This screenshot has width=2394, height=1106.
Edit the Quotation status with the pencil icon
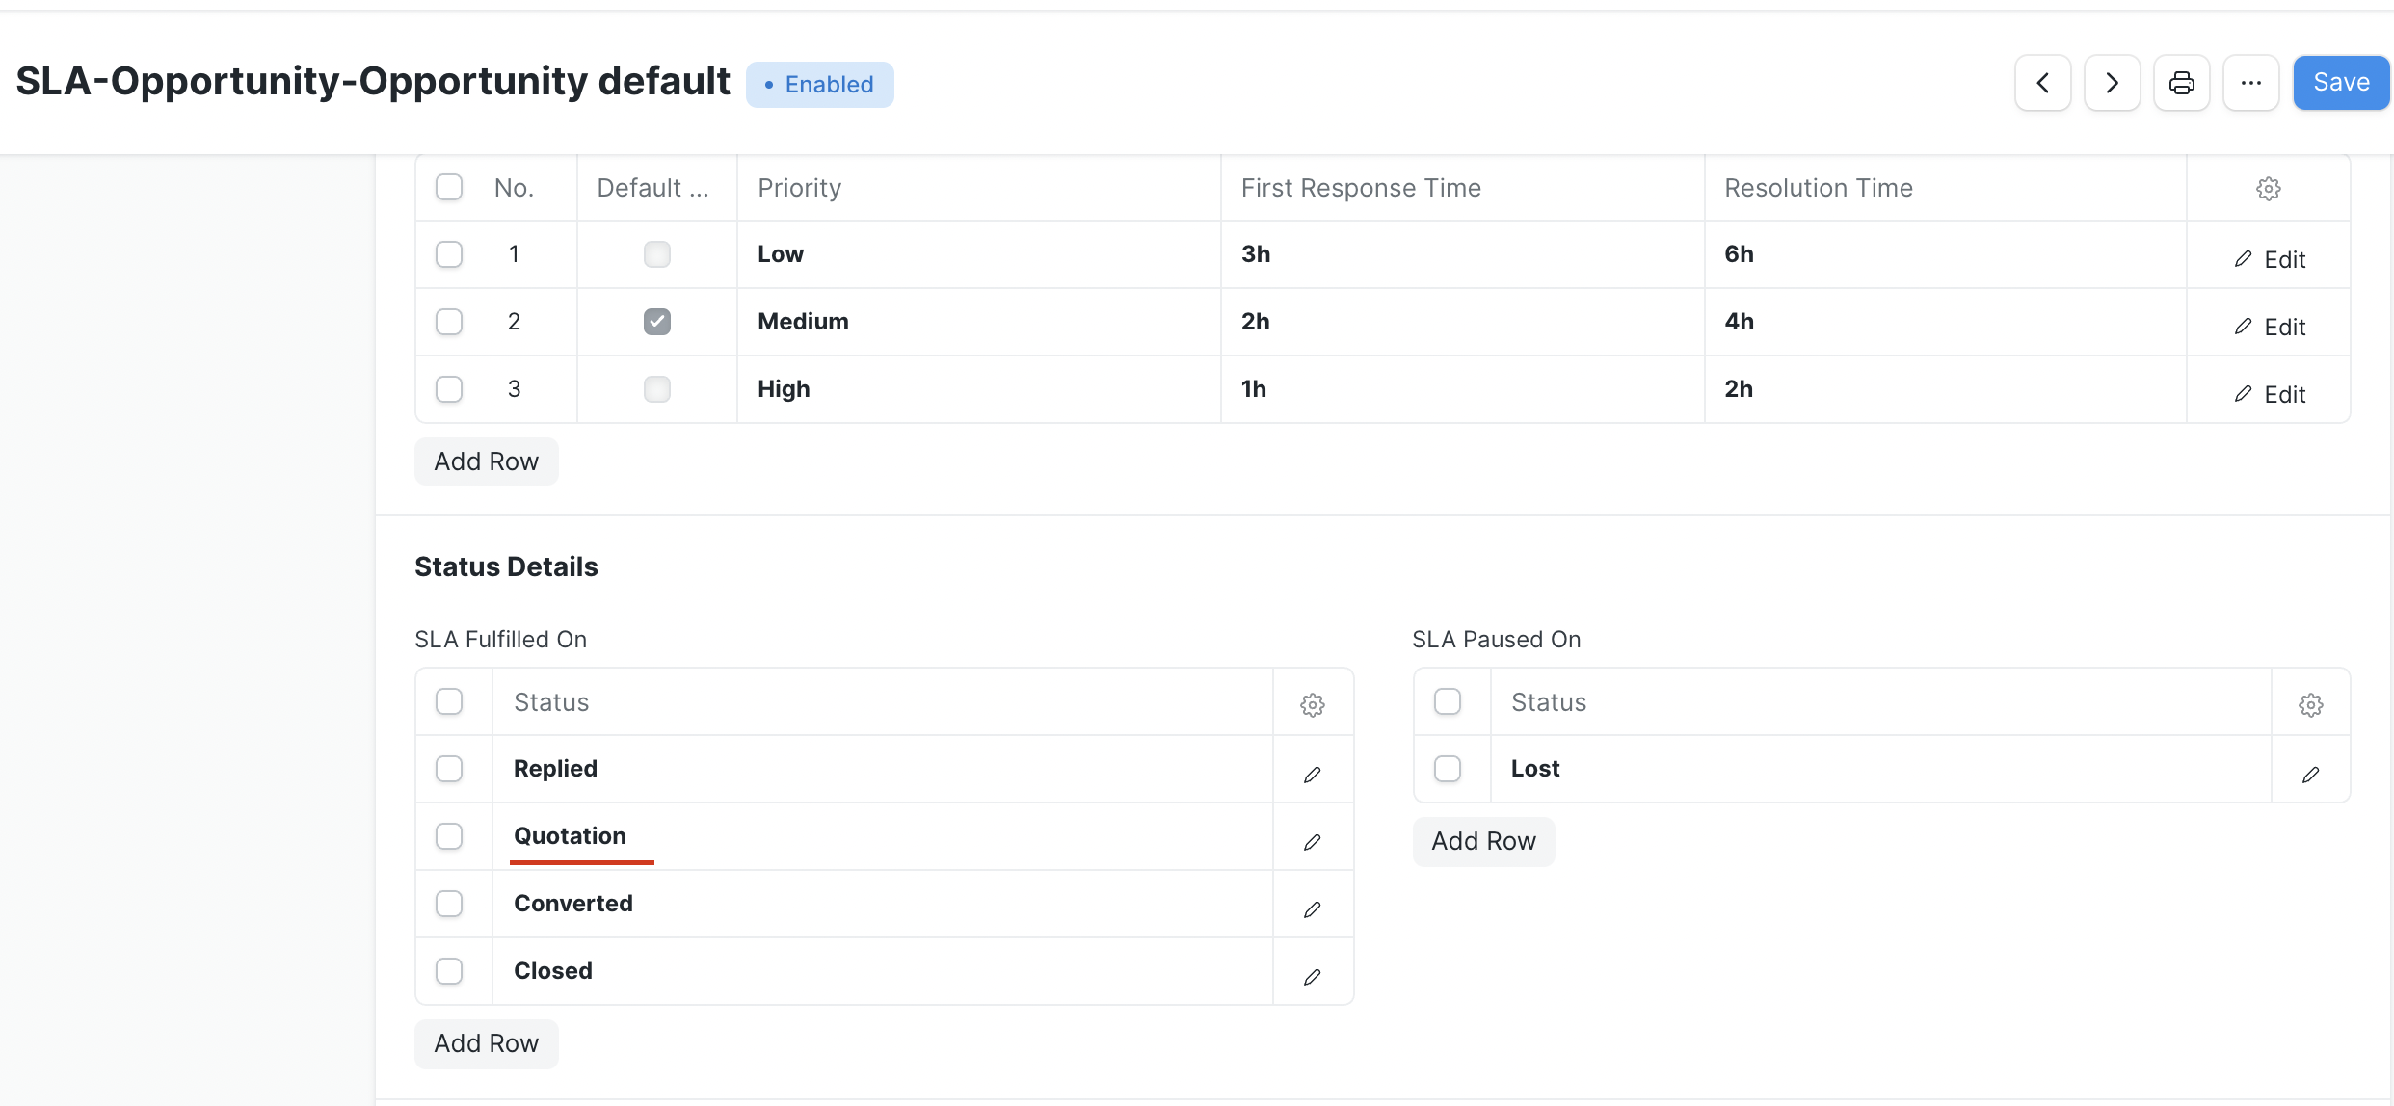1313,840
